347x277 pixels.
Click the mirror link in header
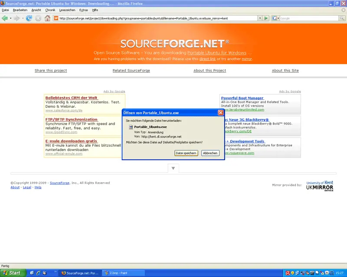point(247,59)
